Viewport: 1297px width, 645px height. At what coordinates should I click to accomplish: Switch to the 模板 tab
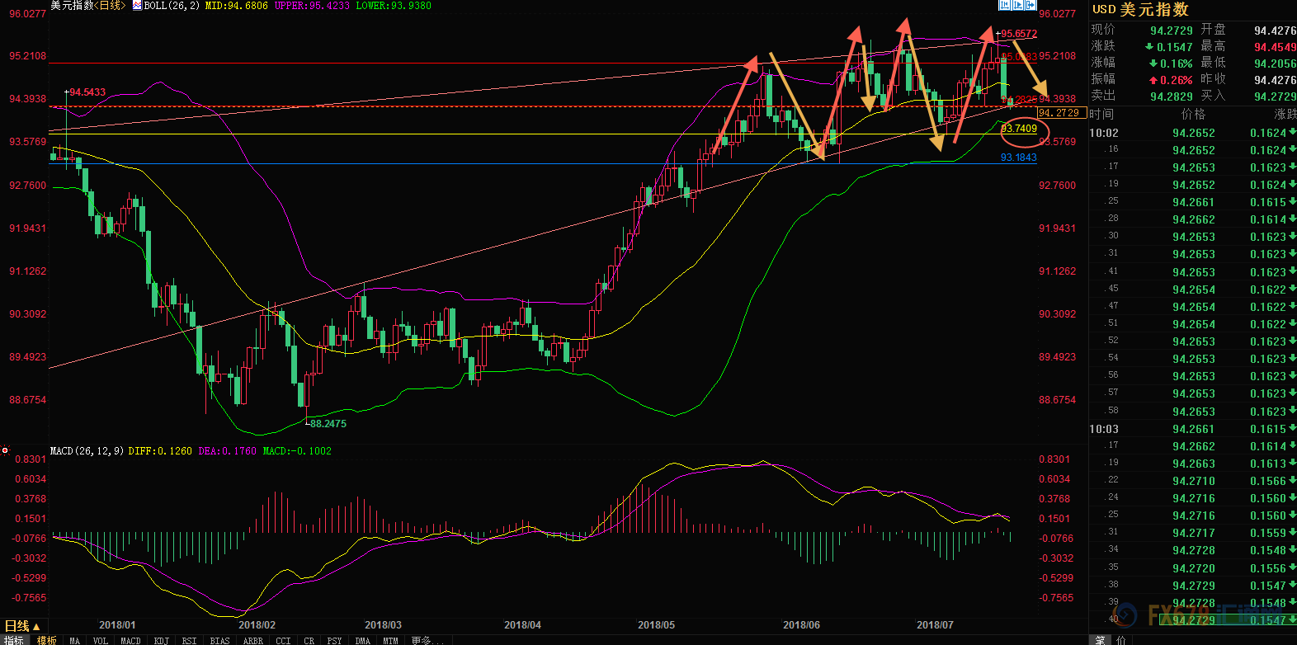47,640
